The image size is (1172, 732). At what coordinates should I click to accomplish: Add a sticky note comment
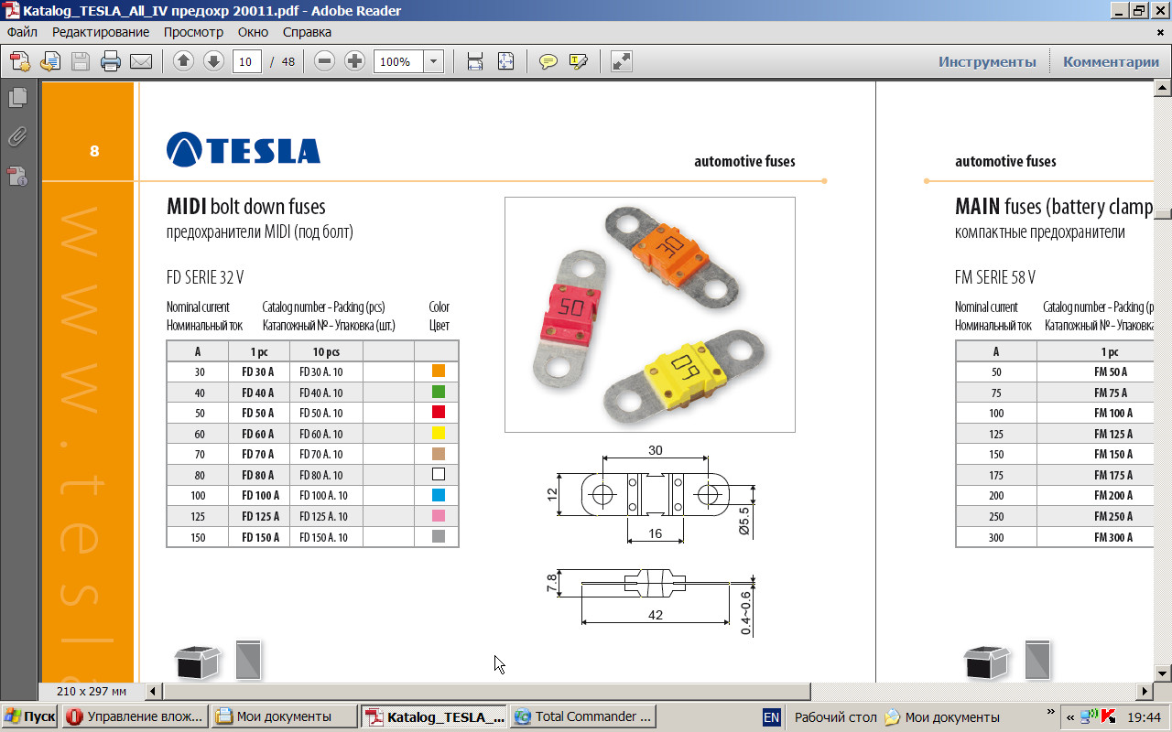548,62
